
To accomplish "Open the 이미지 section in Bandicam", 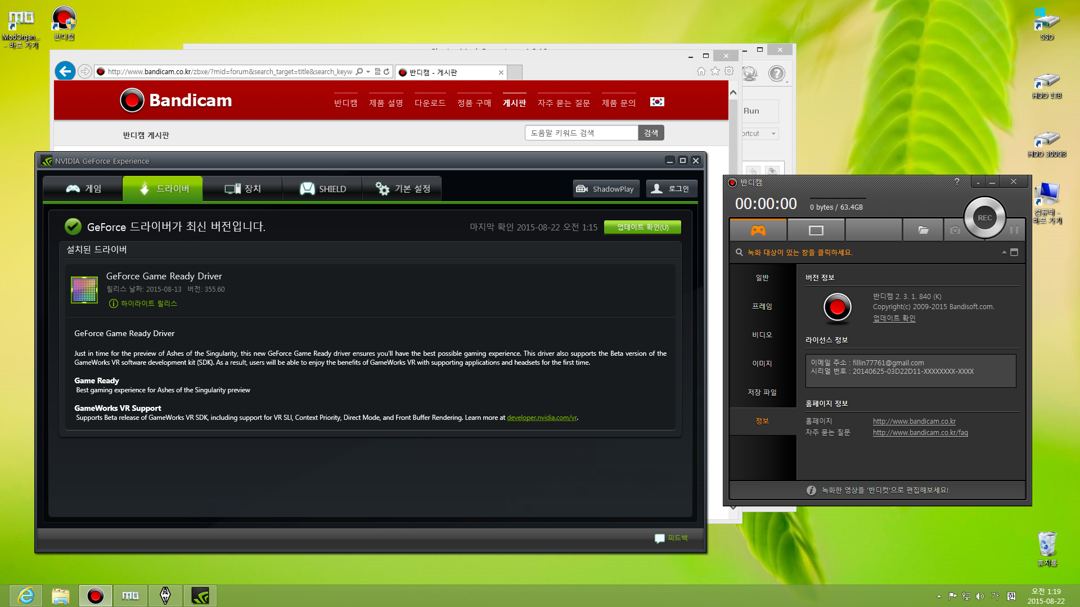I will pos(762,364).
